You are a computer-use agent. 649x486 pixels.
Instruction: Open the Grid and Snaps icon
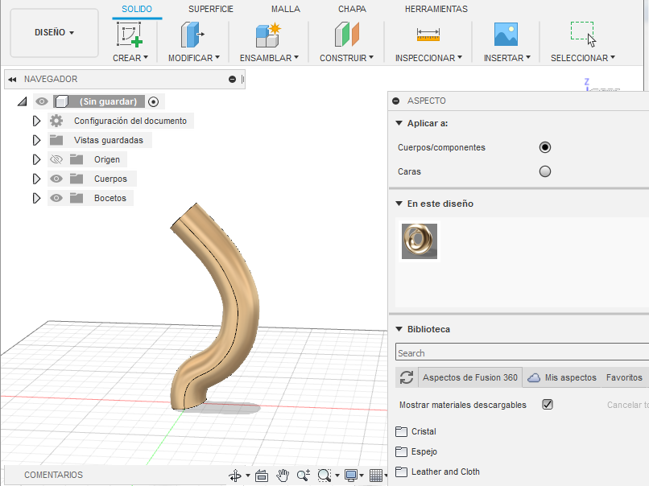coord(376,476)
